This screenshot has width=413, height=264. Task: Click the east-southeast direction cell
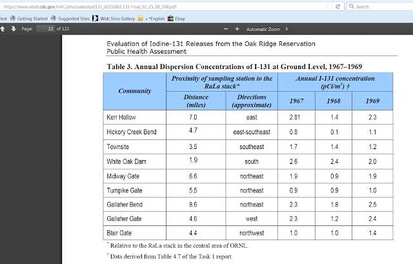click(252, 132)
